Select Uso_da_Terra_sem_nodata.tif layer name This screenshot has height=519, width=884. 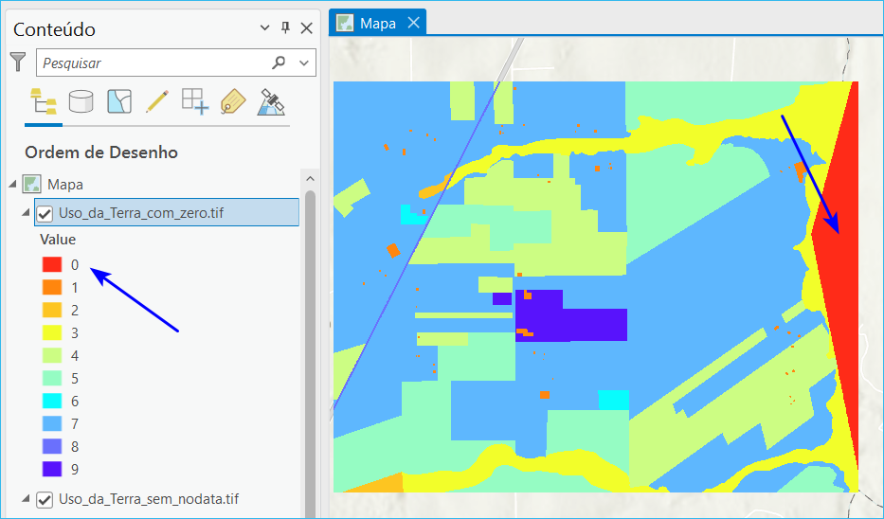coord(149,499)
